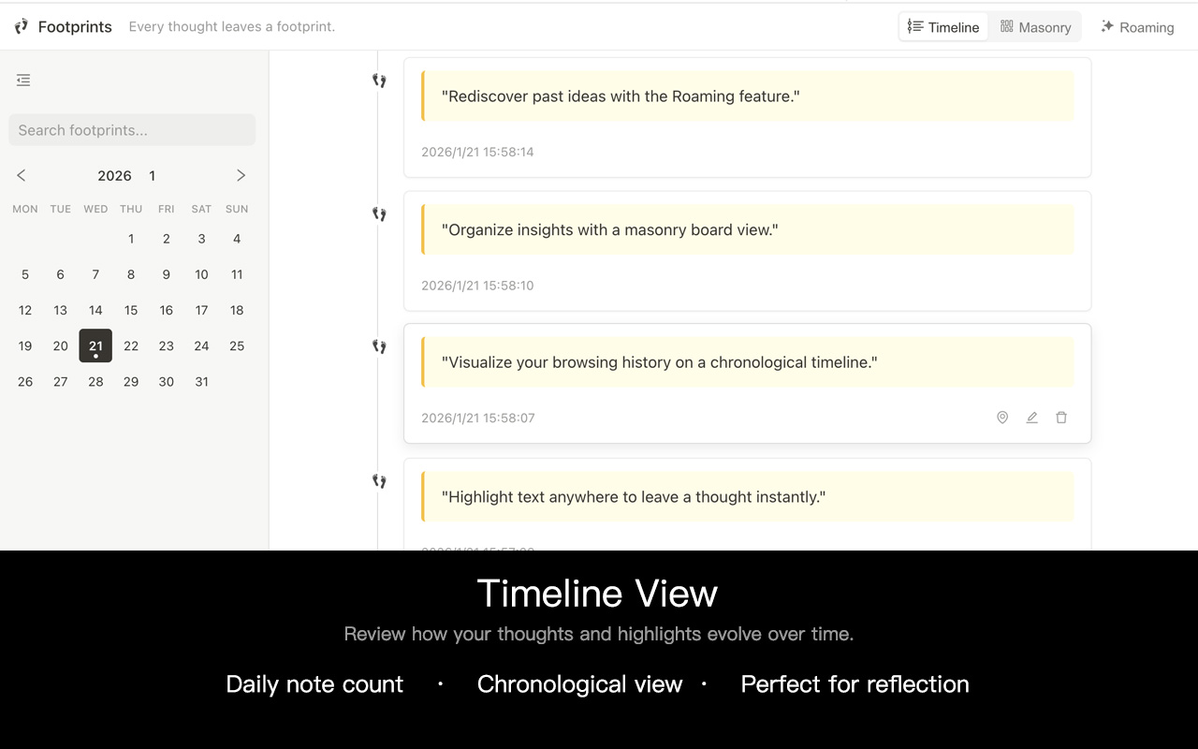This screenshot has width=1198, height=749.
Task: Click today's highlighted date 21
Action: [95, 345]
